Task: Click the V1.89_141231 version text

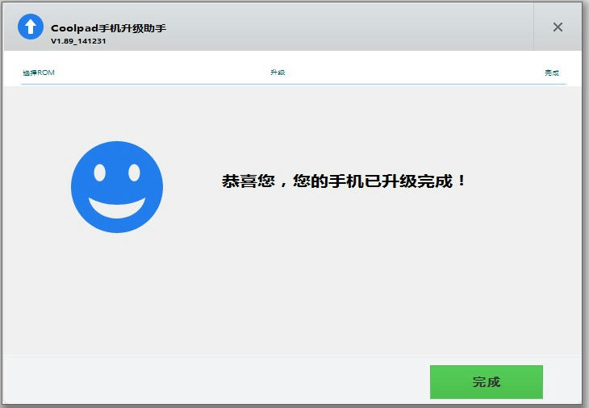Action: 78,41
